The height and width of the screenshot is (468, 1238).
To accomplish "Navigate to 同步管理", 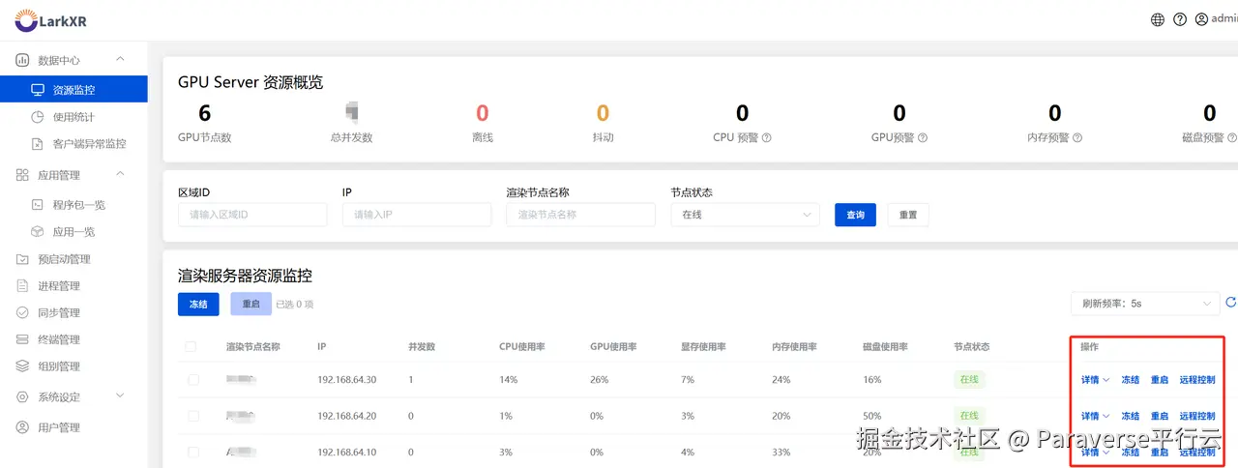I will coord(59,313).
